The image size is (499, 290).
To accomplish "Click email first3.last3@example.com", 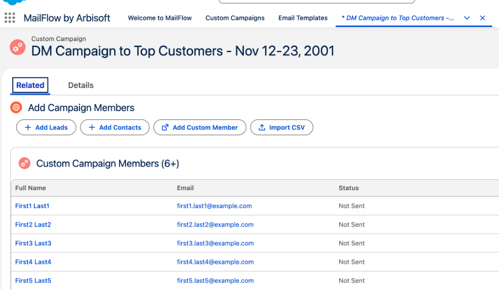I will (215, 243).
